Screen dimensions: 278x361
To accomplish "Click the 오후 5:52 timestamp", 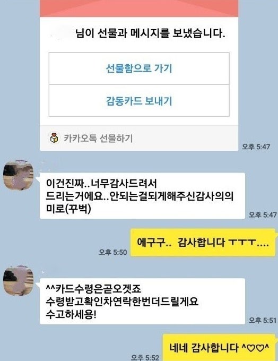I will point(145,357).
